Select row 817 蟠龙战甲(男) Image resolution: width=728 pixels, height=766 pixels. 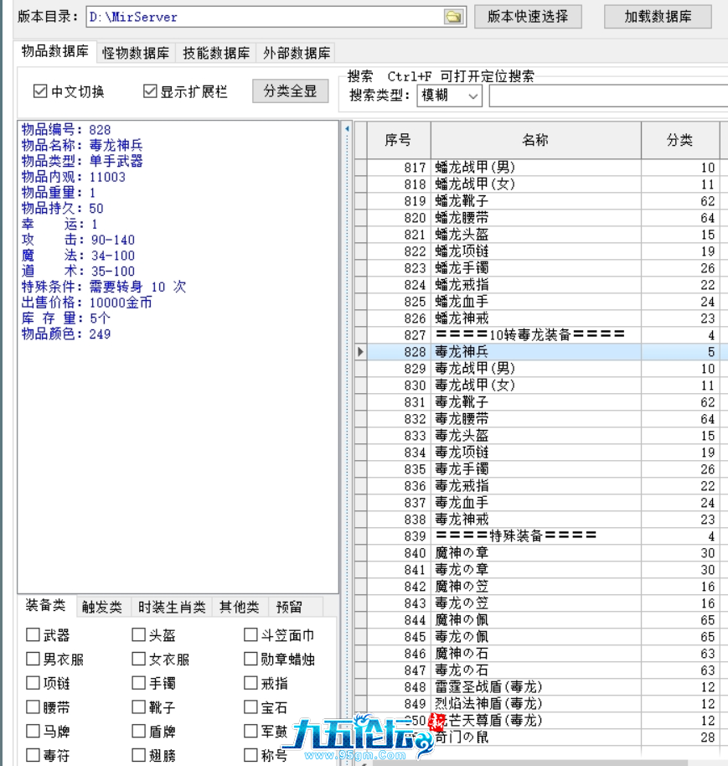point(542,168)
